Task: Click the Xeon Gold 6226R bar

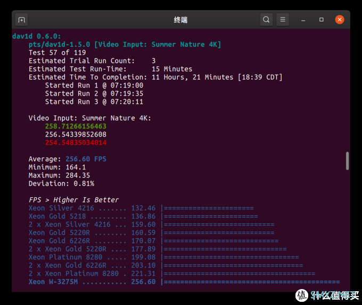Action: point(221,241)
